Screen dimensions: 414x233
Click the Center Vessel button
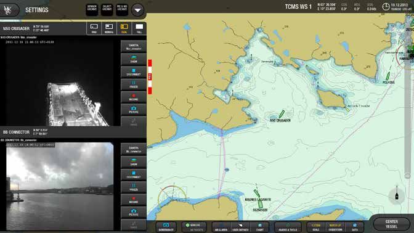pyautogui.click(x=391, y=224)
